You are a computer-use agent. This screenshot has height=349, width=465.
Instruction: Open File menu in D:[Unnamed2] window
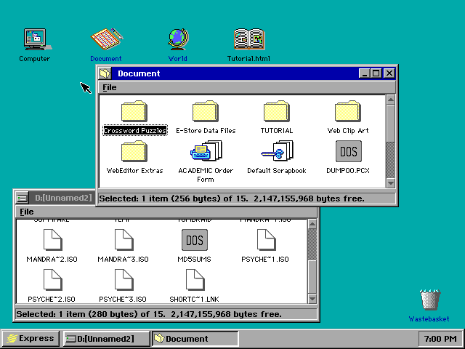(x=26, y=212)
